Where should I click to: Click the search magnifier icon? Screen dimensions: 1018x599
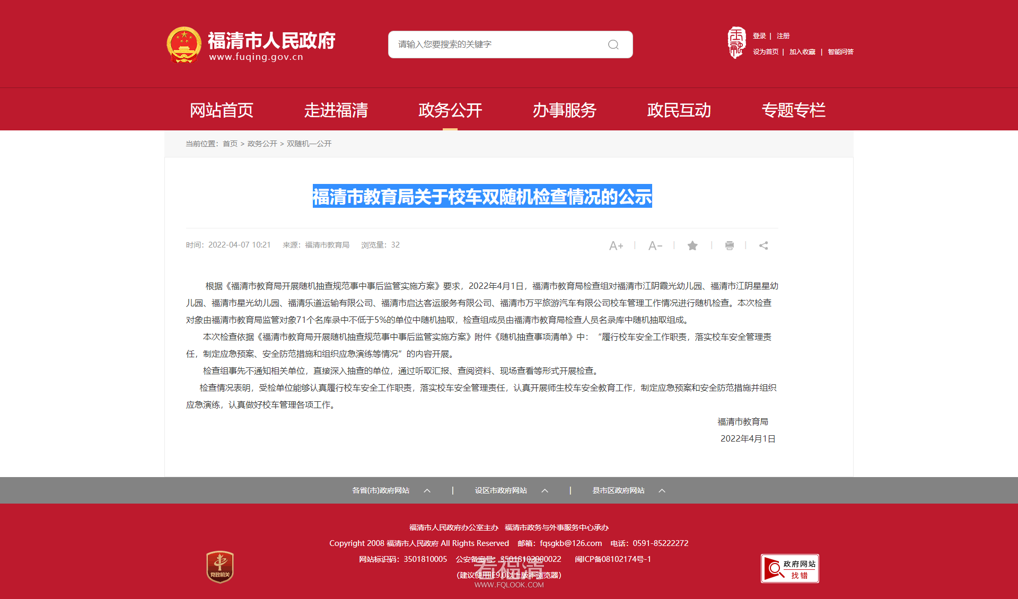(613, 45)
